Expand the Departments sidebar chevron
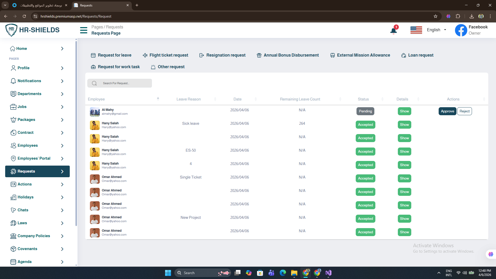496x279 pixels. 62,94
